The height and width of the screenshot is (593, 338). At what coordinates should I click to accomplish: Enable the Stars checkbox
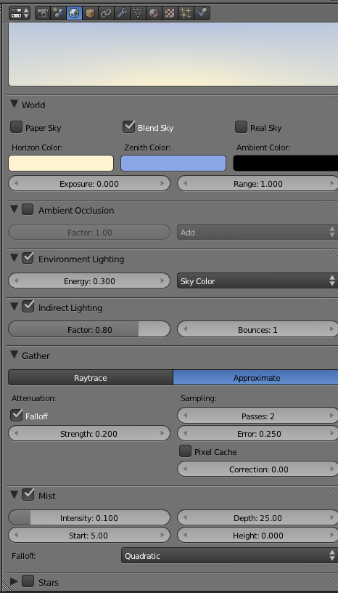28,581
